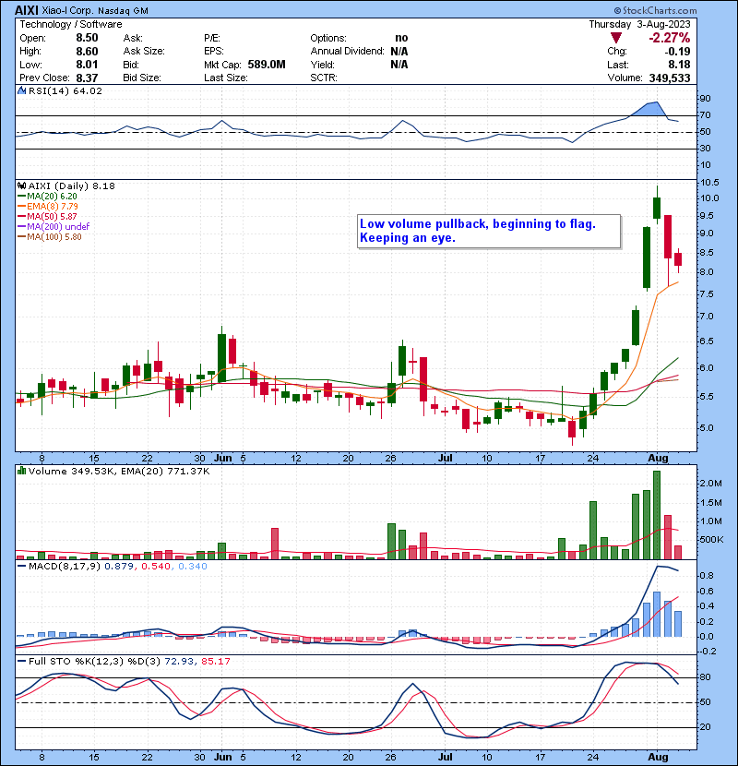
Task: Click the latest red candlestick near 8.18
Action: pyautogui.click(x=678, y=259)
